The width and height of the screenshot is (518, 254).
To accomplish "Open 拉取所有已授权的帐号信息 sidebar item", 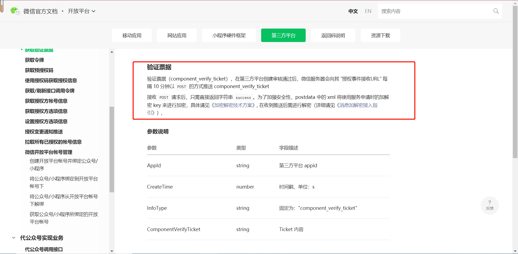I will 53,142.
